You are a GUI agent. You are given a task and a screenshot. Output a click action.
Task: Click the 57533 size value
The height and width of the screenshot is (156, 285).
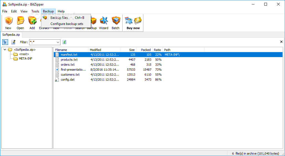pos(131,70)
